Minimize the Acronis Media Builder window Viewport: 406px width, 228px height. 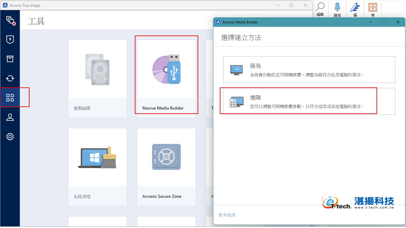click(x=370, y=22)
